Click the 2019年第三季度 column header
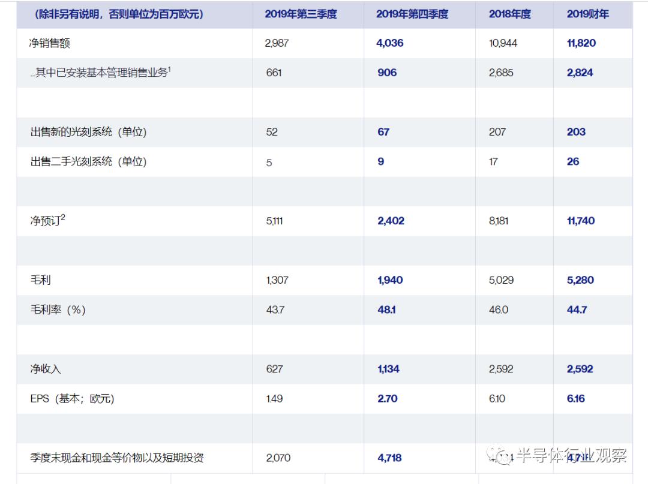Viewport: 648px width, 484px height. coord(301,14)
